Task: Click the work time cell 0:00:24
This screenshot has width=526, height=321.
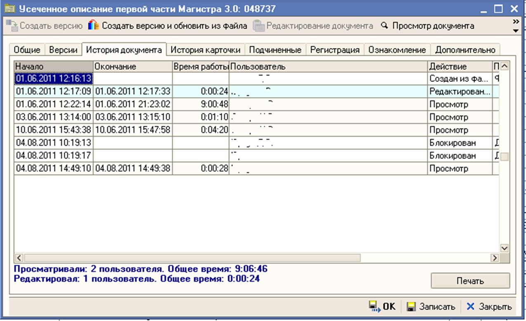Action: 201,91
